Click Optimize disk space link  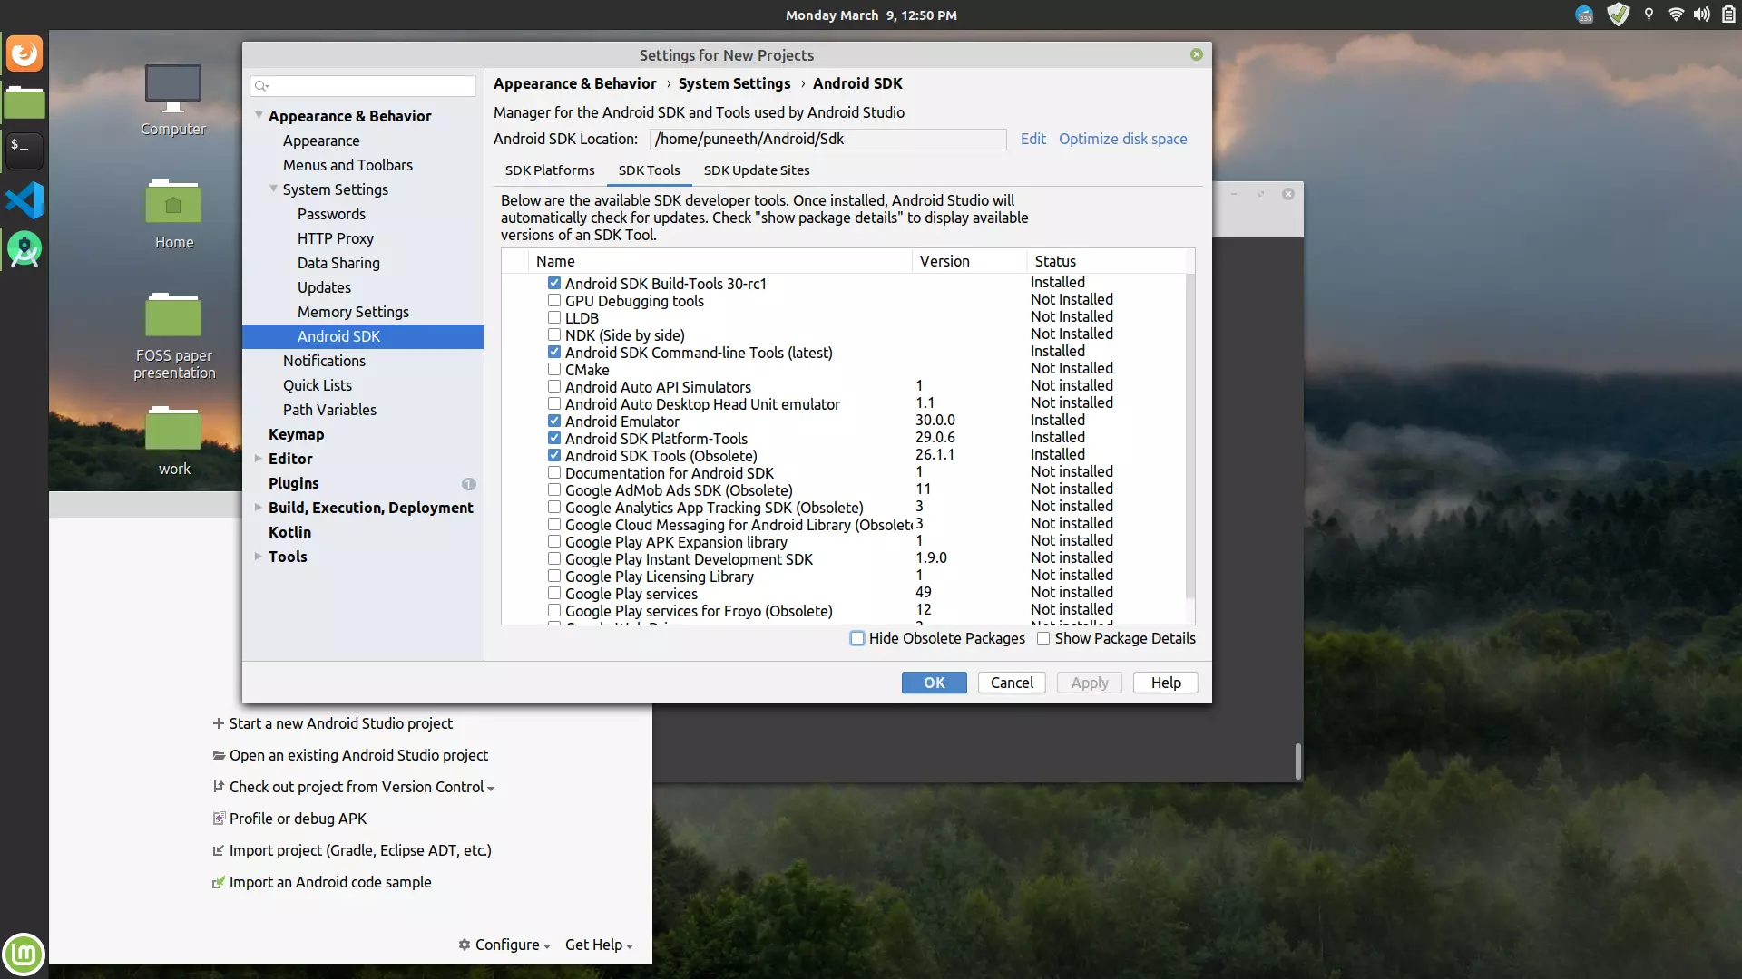click(x=1123, y=139)
